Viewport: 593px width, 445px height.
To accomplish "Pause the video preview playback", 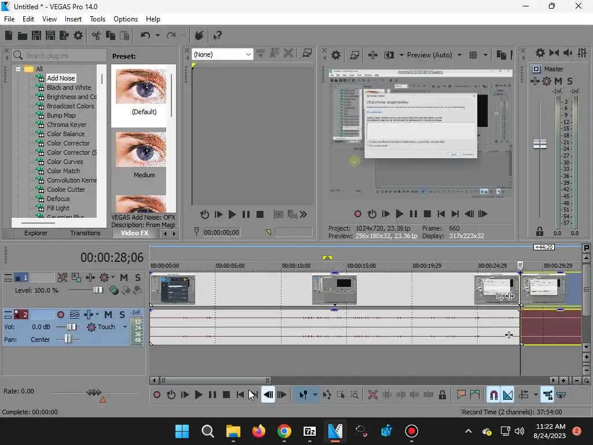I will pos(413,214).
